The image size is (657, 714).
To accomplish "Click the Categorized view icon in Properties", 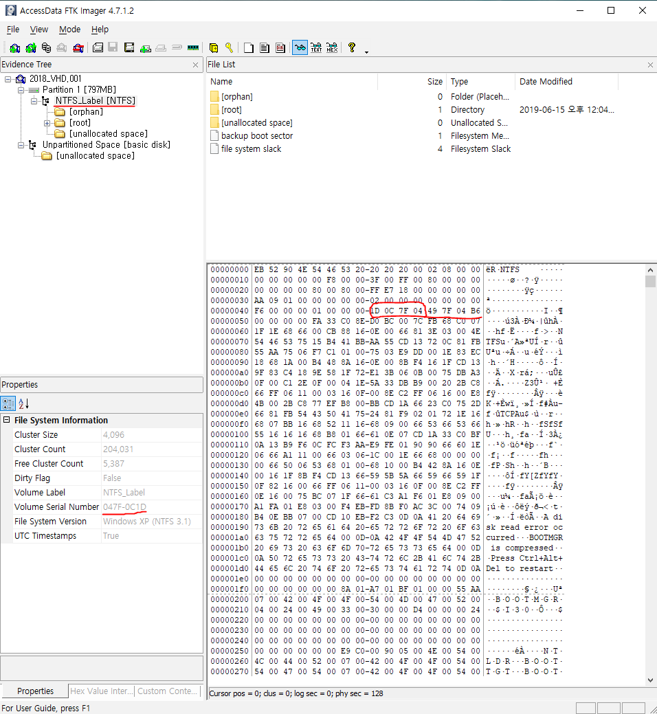I will 8,403.
